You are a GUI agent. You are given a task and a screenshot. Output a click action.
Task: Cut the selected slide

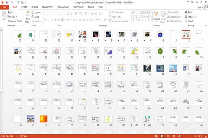coord(11,12)
